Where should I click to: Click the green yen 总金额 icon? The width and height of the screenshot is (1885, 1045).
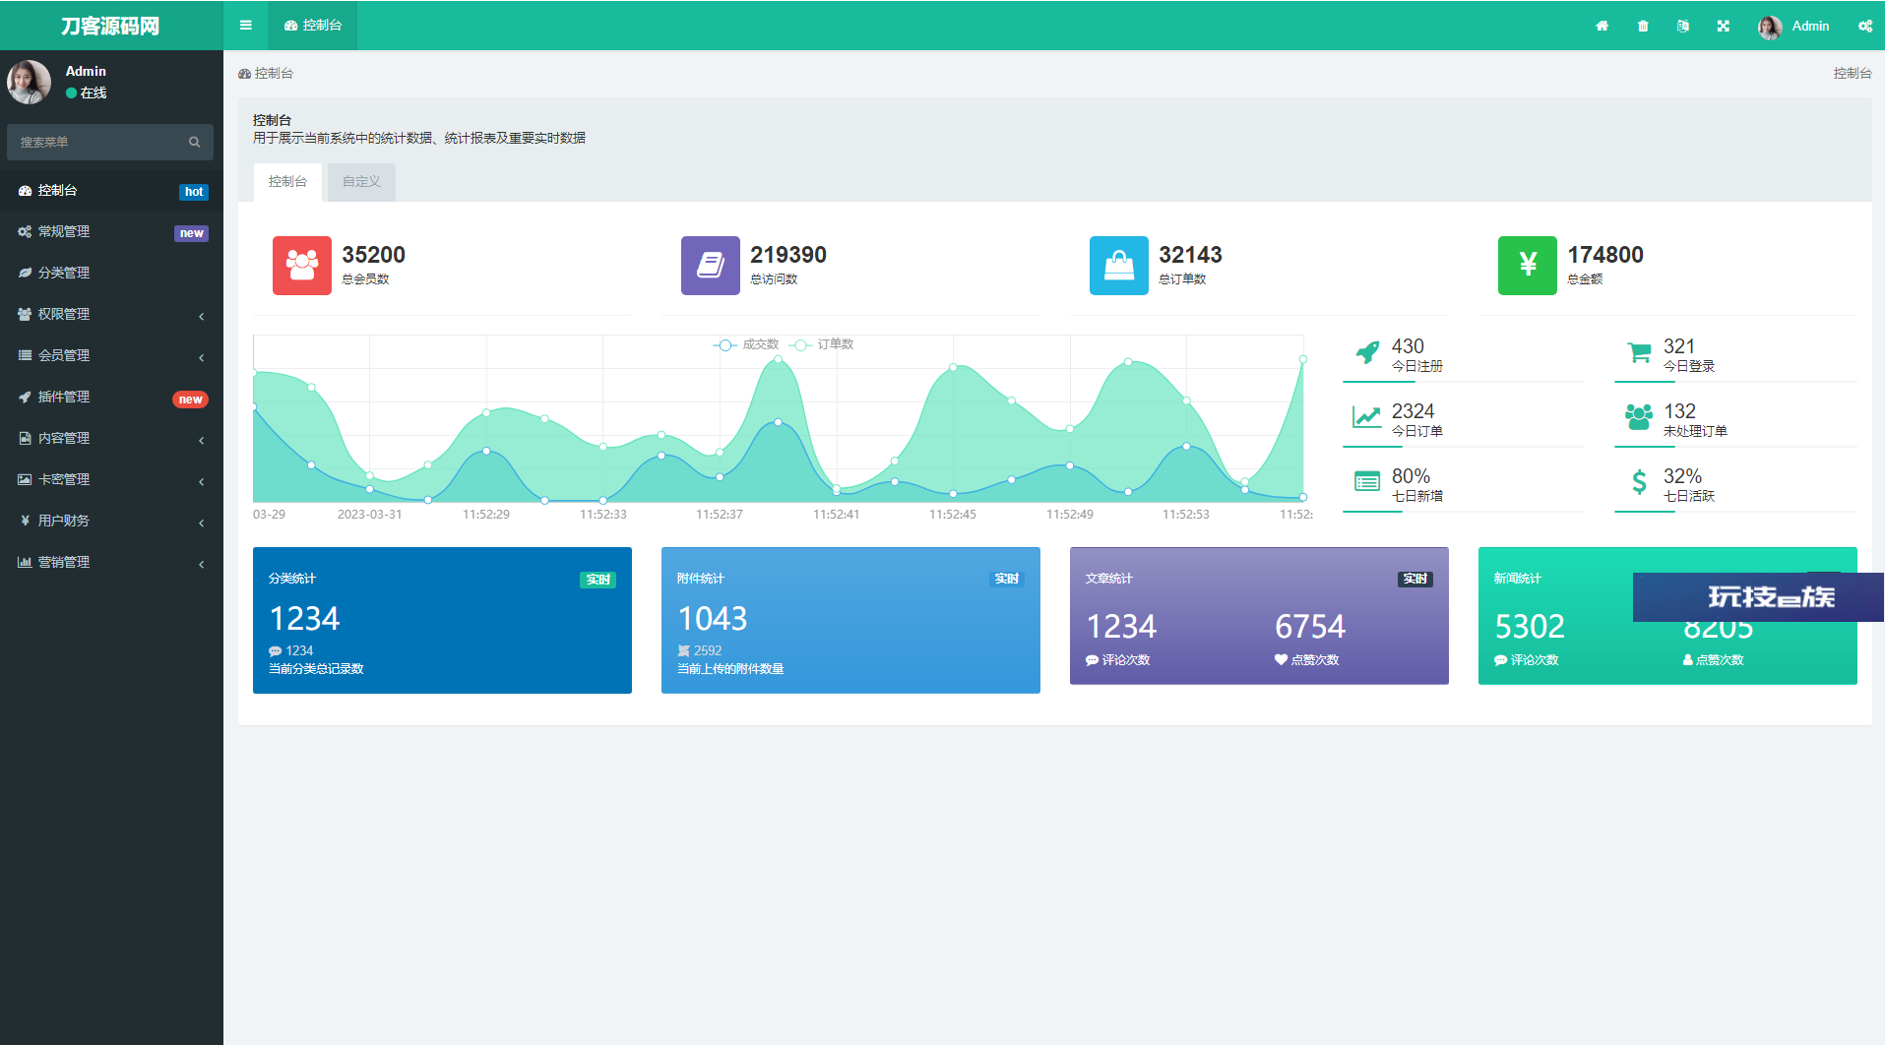(1527, 266)
